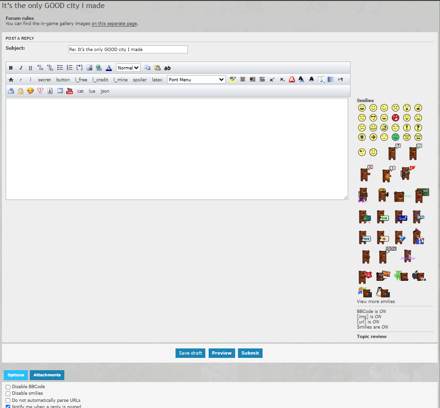Insert latex BBCode tag
The image size is (440, 408).
[x=157, y=79]
